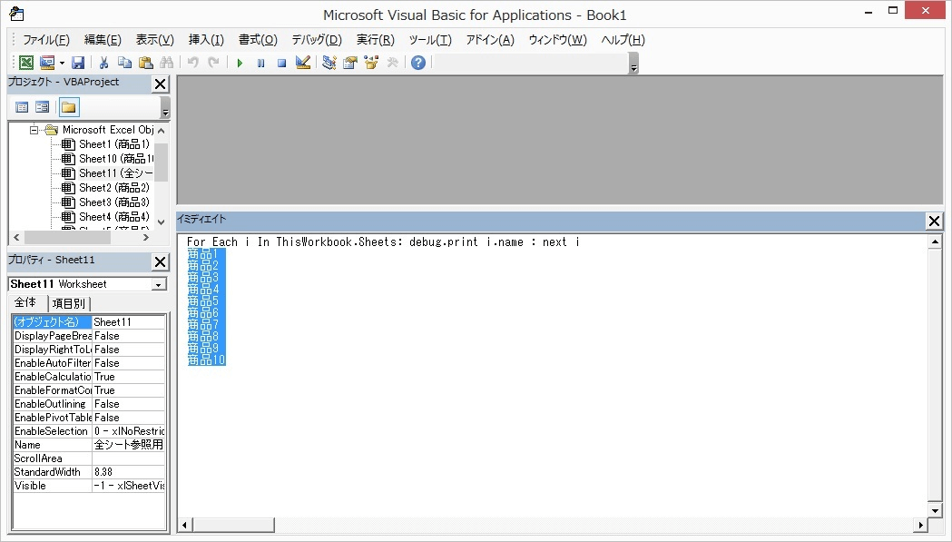The image size is (952, 542).
Task: Open the デバッグ(D) menu
Action: pos(316,40)
